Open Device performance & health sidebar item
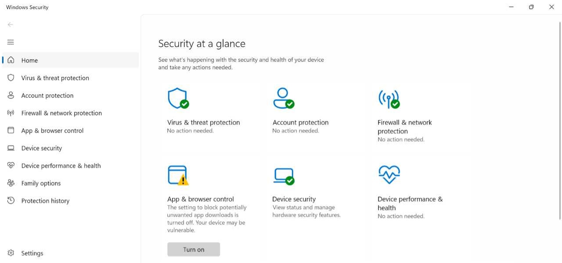This screenshot has width=562, height=263. (61, 166)
